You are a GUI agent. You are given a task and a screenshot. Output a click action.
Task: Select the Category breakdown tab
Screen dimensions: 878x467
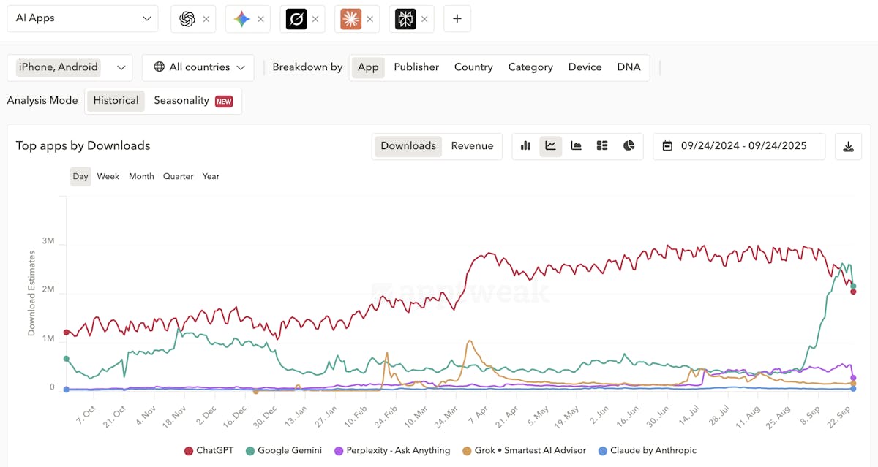(x=530, y=67)
